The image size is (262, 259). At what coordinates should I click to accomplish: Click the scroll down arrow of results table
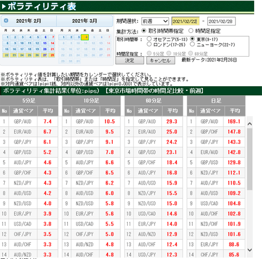tap(250, 250)
